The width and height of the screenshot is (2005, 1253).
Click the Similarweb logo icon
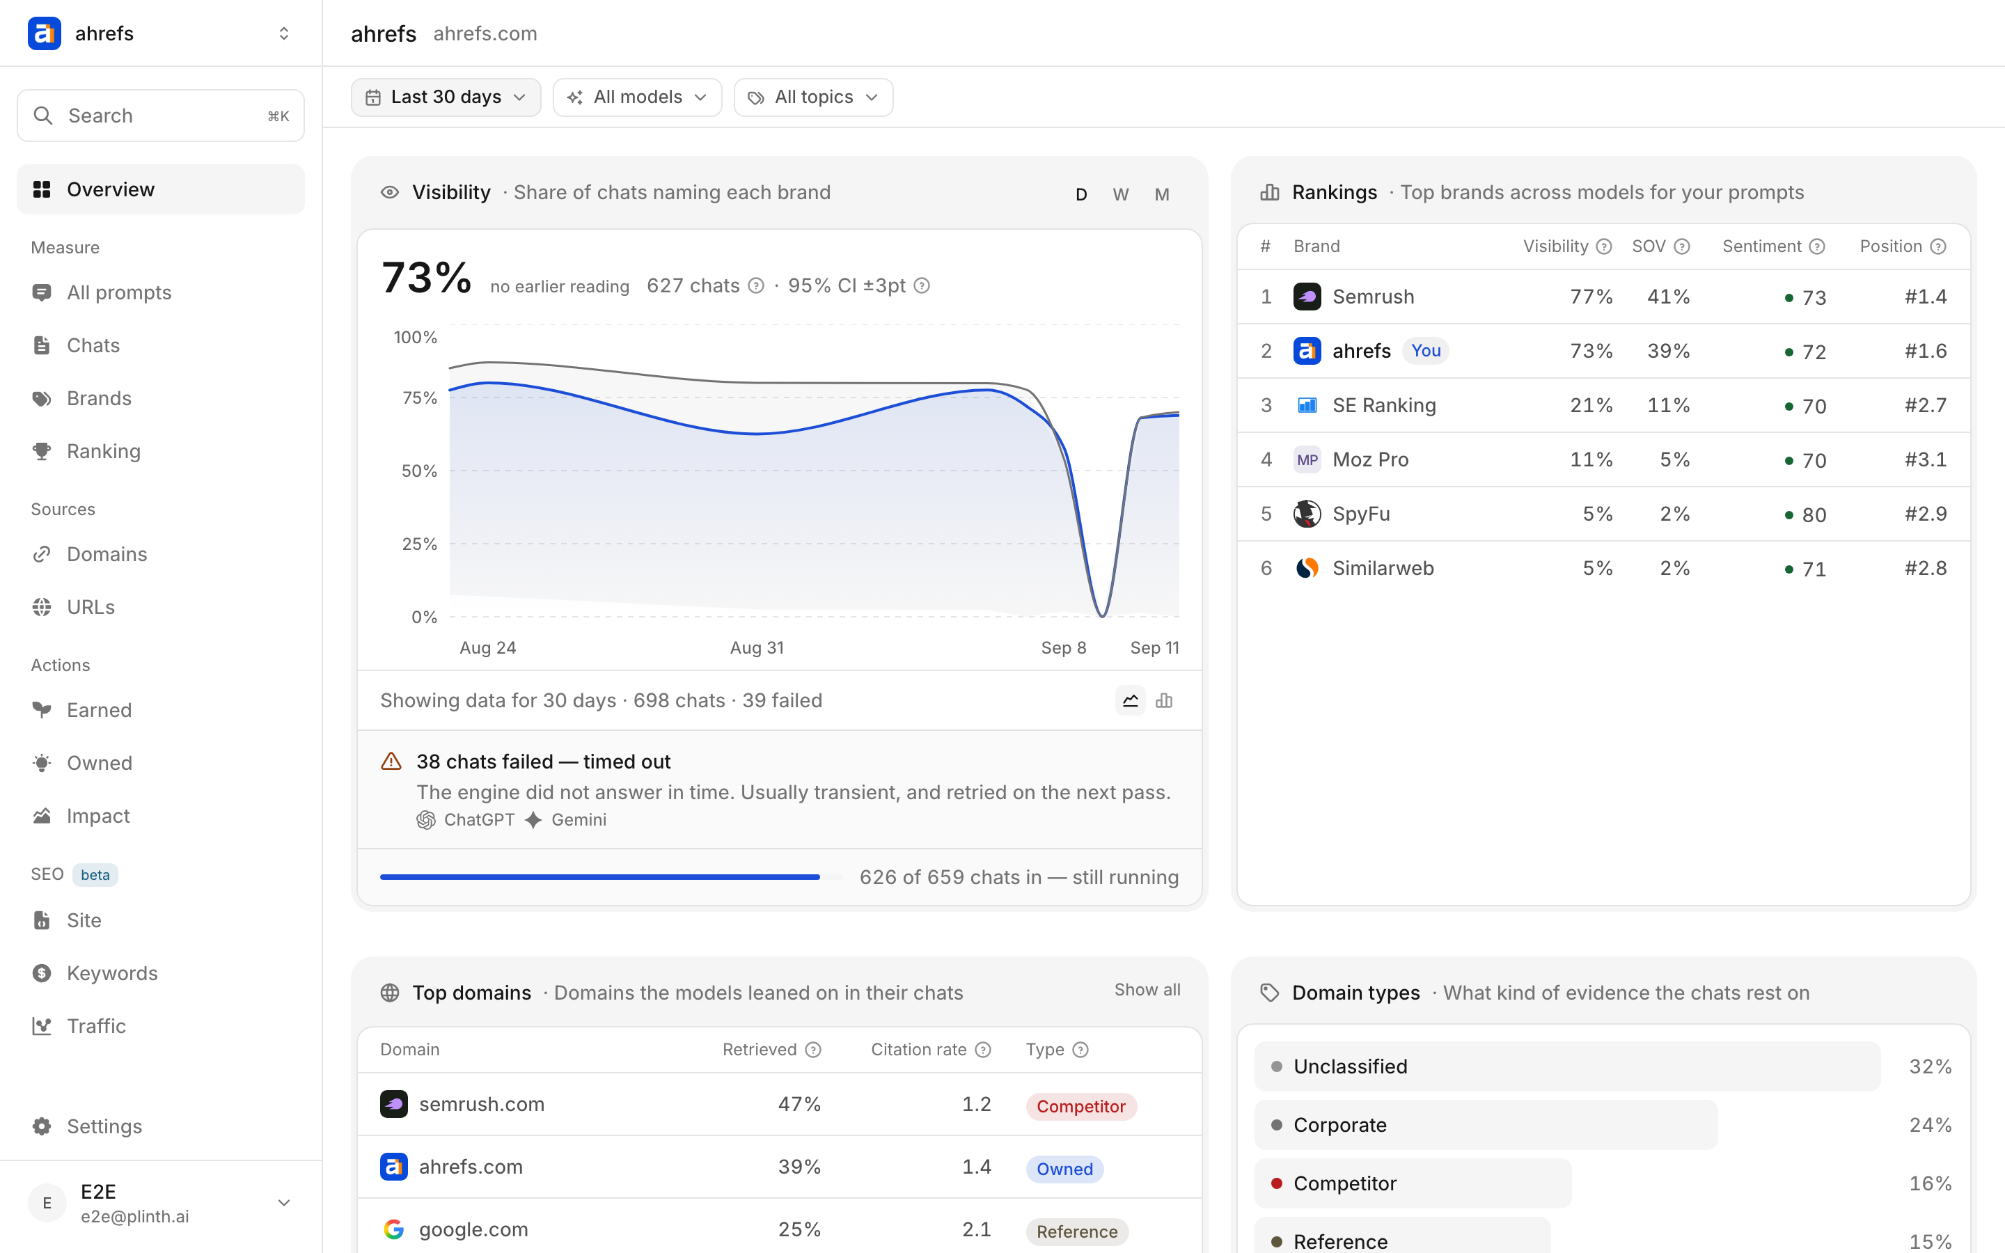click(1307, 567)
